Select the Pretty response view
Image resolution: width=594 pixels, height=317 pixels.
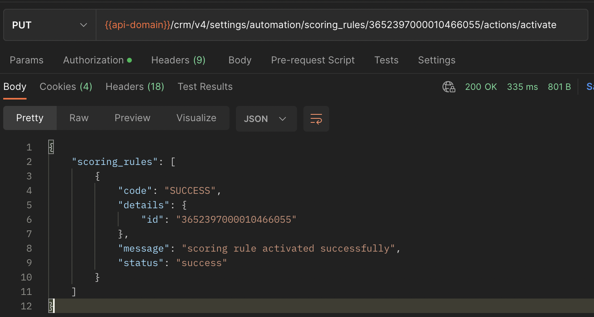pyautogui.click(x=30, y=118)
